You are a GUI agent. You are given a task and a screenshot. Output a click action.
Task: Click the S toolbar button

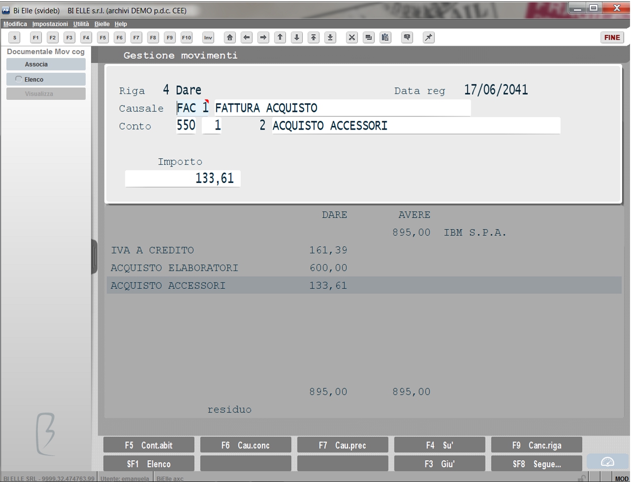[x=15, y=37]
